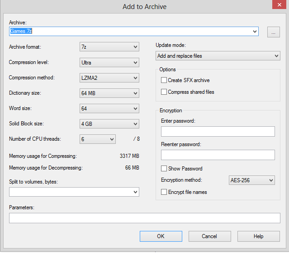
Task: Expand the Dictionary size dropdown set to 64 MB
Action: click(109, 93)
